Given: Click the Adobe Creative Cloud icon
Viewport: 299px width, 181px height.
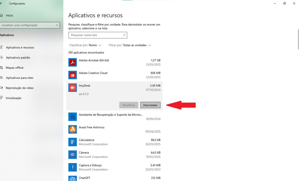Looking at the screenshot, I should 72,75.
